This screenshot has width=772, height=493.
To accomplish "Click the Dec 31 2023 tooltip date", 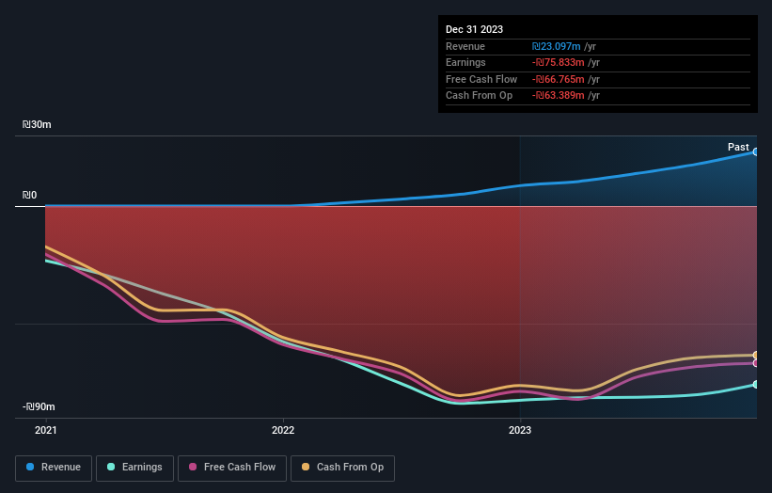I will [474, 29].
